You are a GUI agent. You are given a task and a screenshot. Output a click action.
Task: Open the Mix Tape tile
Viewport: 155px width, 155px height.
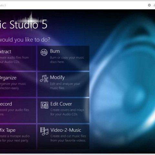(x=18, y=137)
